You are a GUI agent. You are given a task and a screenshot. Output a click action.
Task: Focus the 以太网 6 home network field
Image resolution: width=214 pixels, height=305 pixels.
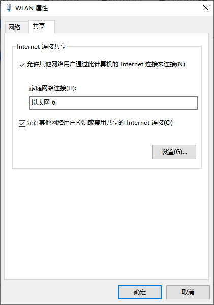113,103
